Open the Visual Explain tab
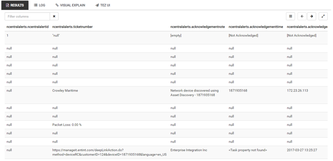Screen dimensions: 333x161 70,5
